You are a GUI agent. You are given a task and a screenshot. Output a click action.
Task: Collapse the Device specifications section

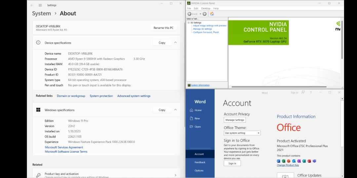(175, 43)
